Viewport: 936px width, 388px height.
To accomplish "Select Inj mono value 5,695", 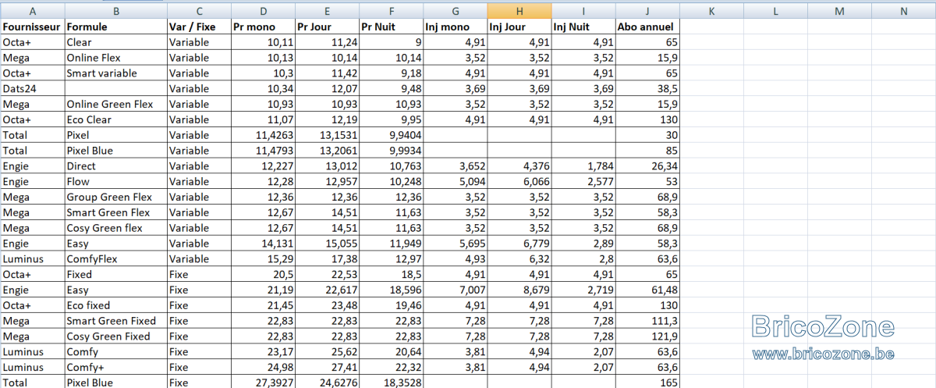I will coord(455,243).
